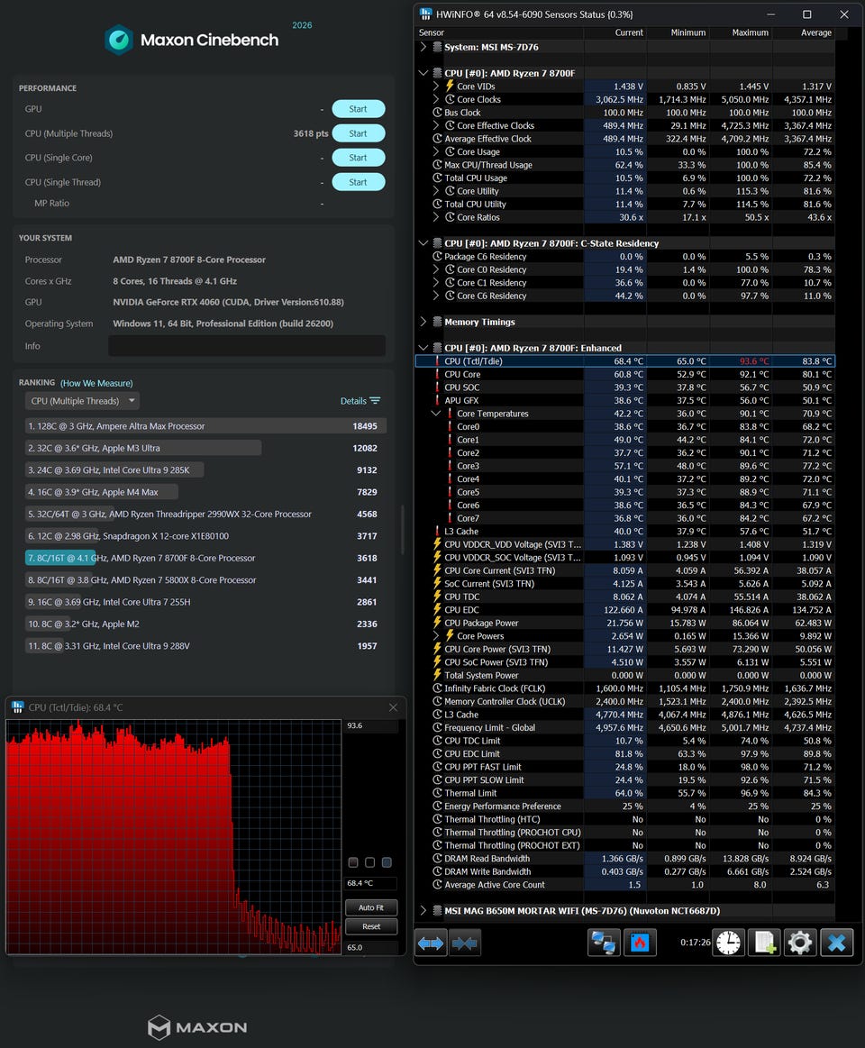Image resolution: width=865 pixels, height=1048 pixels.
Task: Open the flame icon in HWiNFO toolbar
Action: [640, 943]
